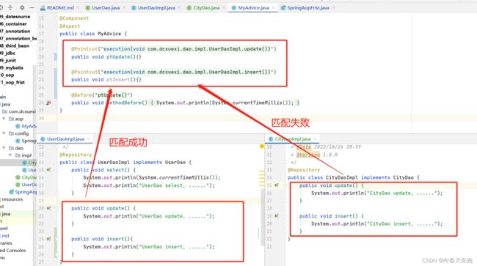Collapse the impl package node

10,155
